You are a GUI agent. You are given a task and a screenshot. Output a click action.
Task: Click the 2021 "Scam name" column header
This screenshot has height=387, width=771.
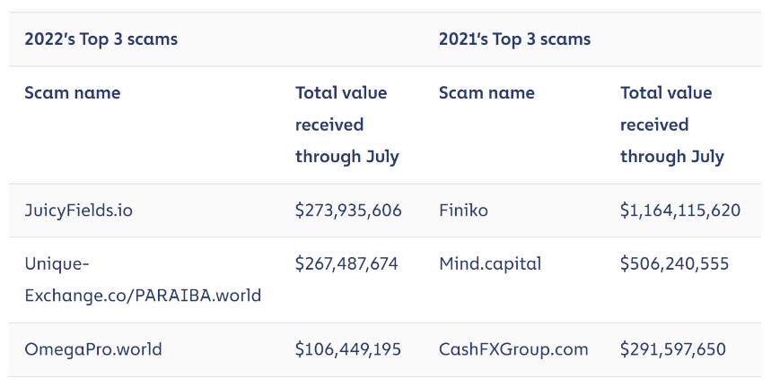(x=486, y=92)
